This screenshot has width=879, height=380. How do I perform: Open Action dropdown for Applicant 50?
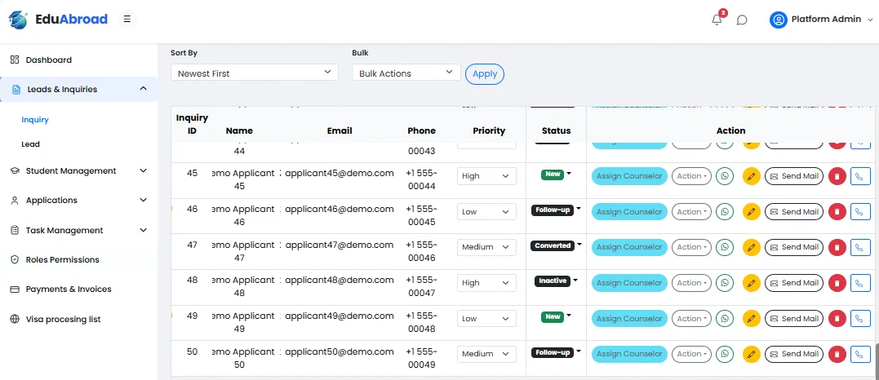pyautogui.click(x=691, y=354)
